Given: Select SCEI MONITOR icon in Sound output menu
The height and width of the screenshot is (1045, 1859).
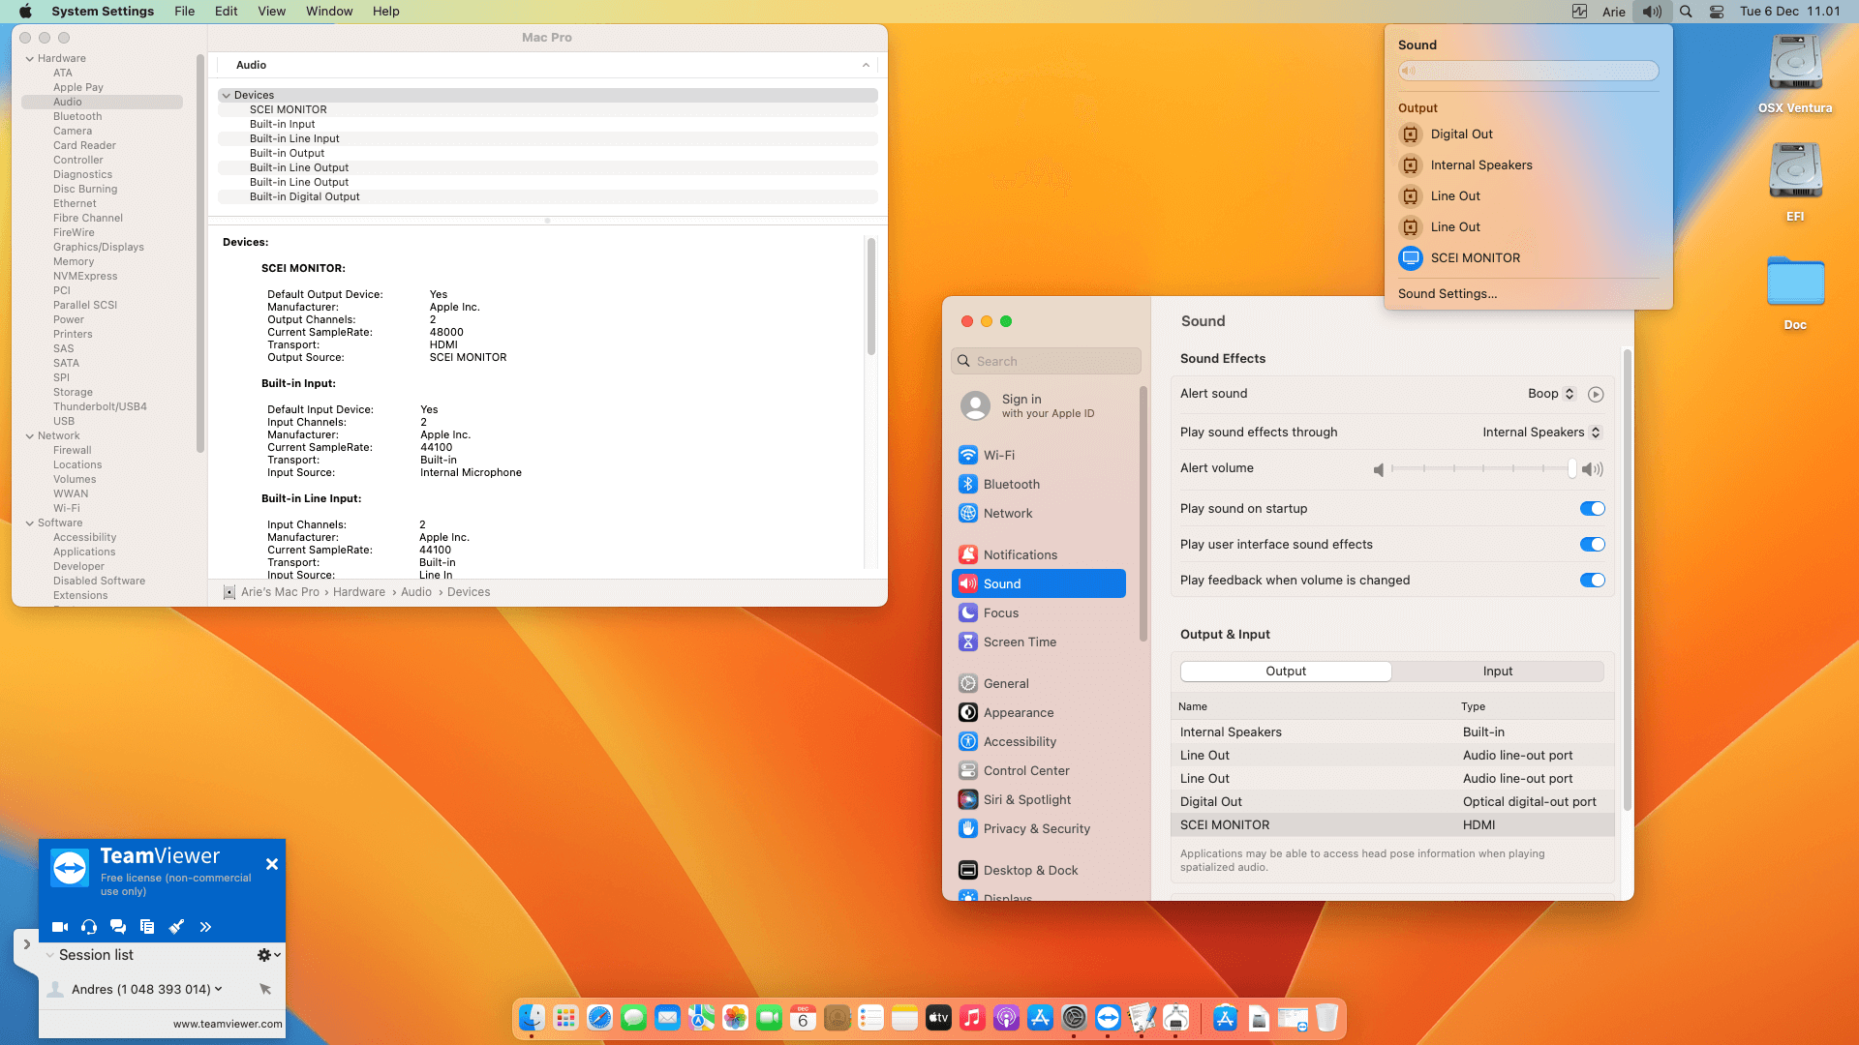Looking at the screenshot, I should pyautogui.click(x=1411, y=258).
